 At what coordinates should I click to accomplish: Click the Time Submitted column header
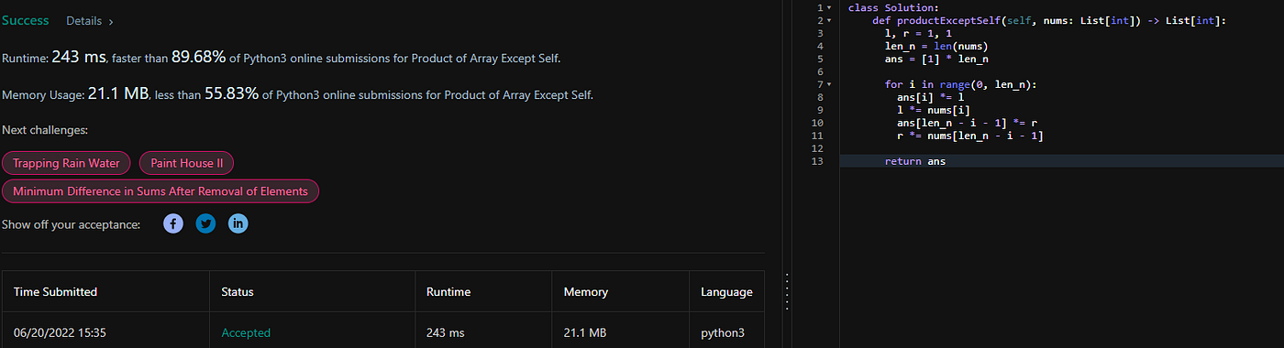(x=55, y=292)
